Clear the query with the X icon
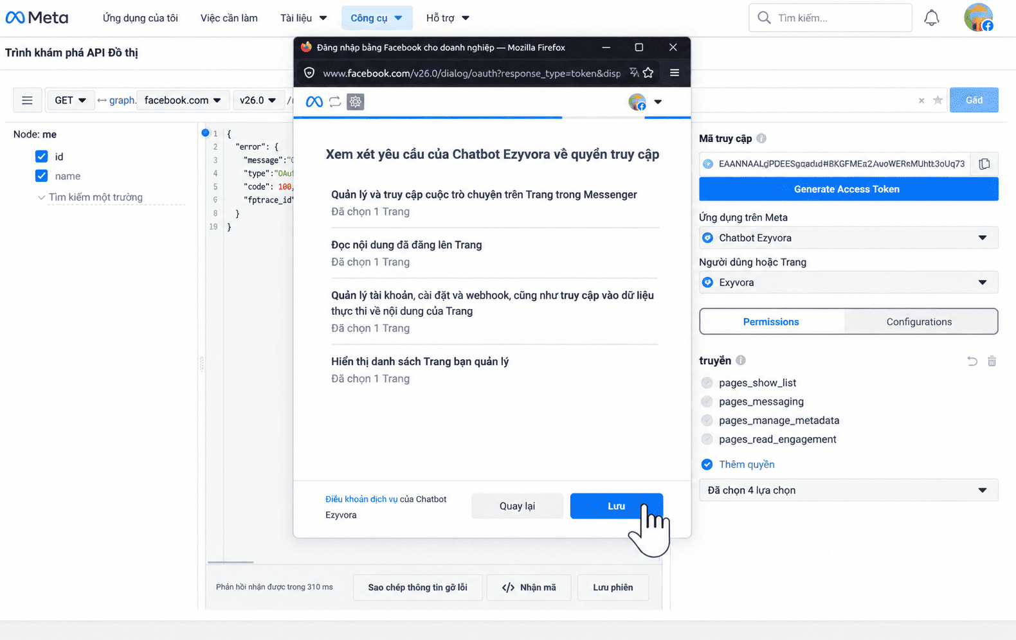 tap(921, 100)
